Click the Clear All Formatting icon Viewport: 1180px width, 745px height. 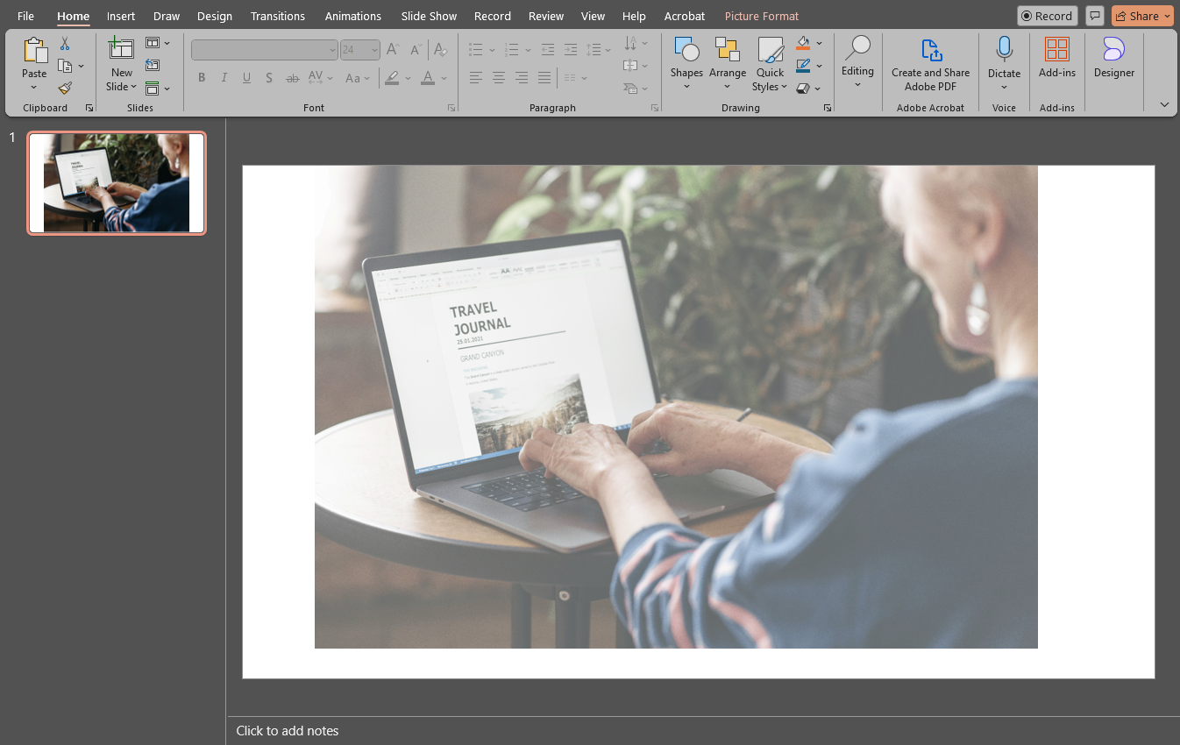(440, 50)
